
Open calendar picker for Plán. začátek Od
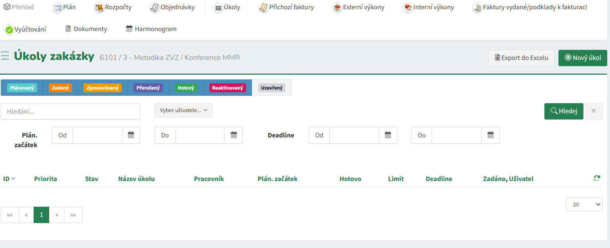tap(131, 135)
